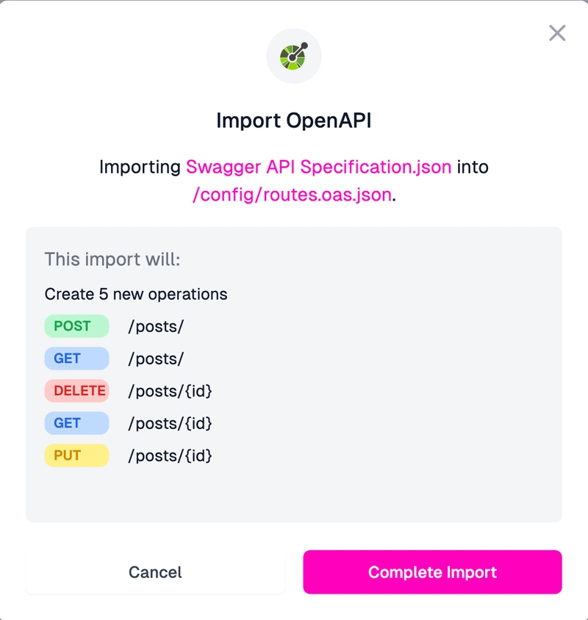588x620 pixels.
Task: Select the /posts/ path of the GET operation
Action: pyautogui.click(x=156, y=359)
